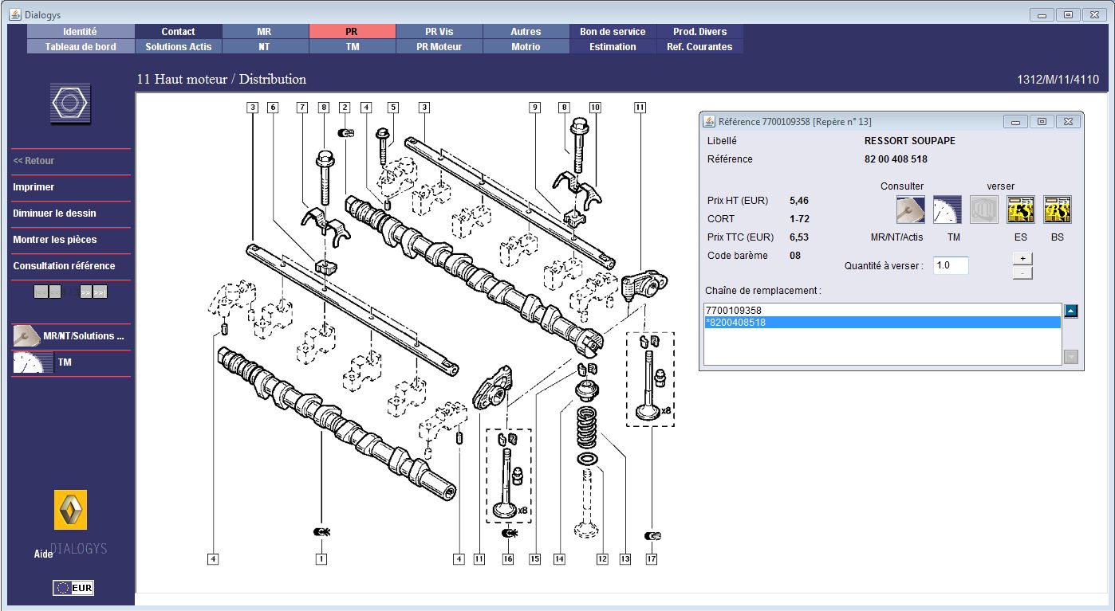Click the TM clock icon in reference dialog
Viewport: 1115px width, 611px height.
[948, 210]
